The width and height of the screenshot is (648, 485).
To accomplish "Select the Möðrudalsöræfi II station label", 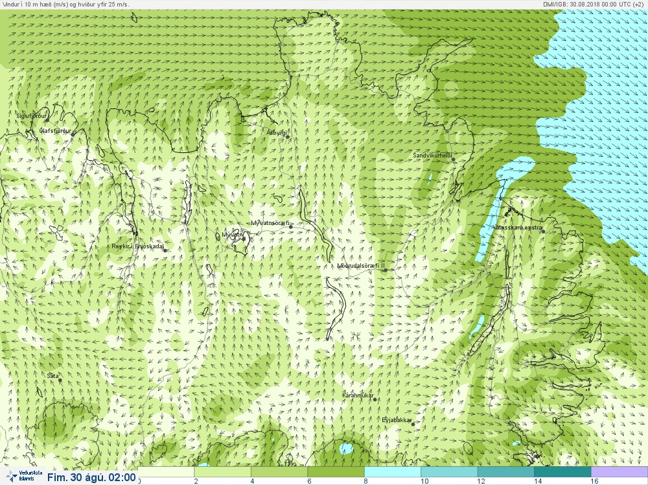I will [x=361, y=266].
